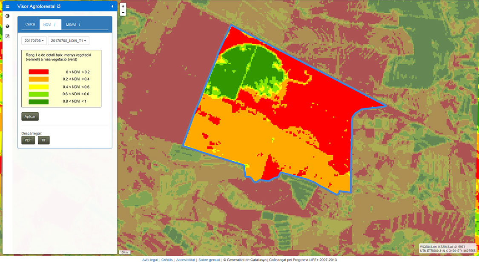Open the 20170705_NDVI_T1 layer dropdown
479x268 pixels.
point(69,40)
